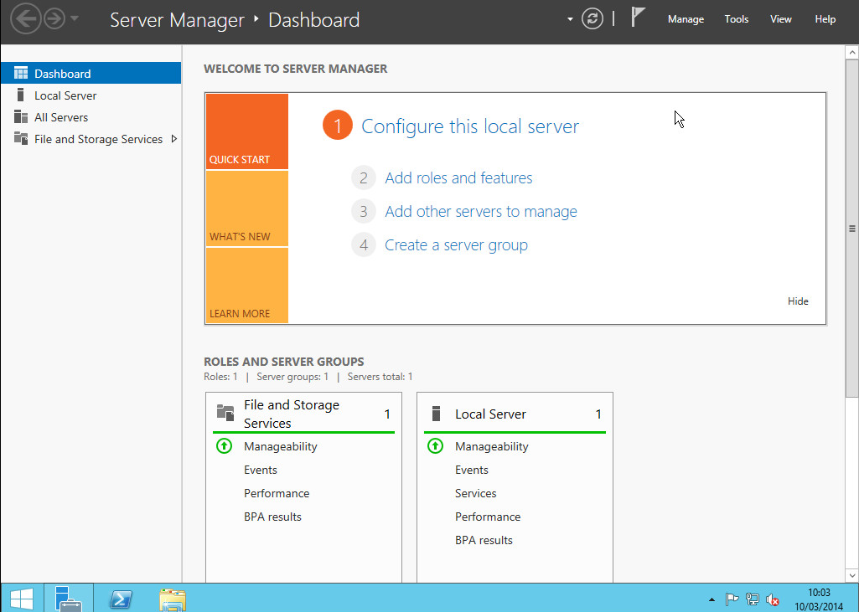Click Events in Local Server tile

[471, 470]
